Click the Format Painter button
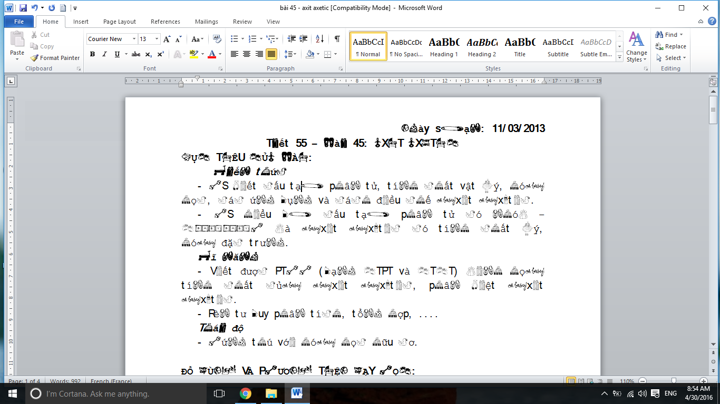Image resolution: width=720 pixels, height=404 pixels. tap(55, 58)
